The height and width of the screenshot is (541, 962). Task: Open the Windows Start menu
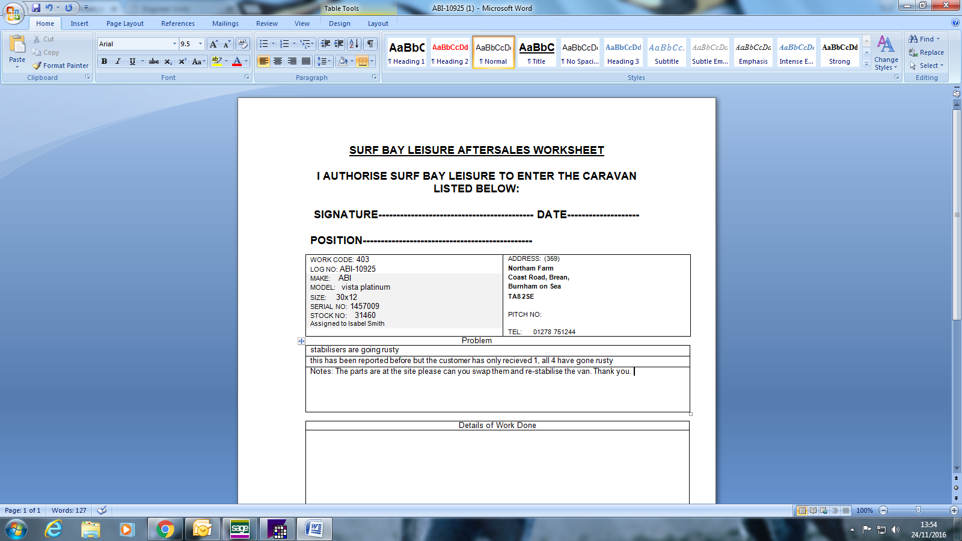[x=16, y=529]
